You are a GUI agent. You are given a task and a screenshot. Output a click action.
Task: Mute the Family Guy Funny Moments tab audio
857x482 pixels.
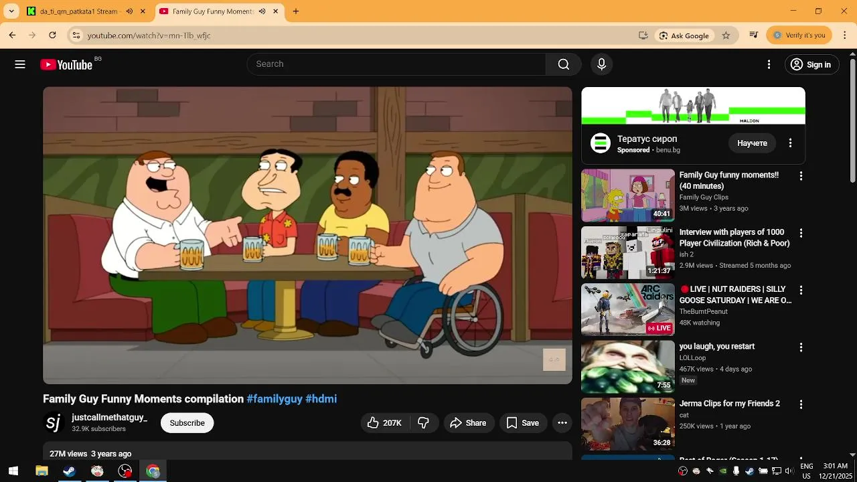[x=262, y=11]
